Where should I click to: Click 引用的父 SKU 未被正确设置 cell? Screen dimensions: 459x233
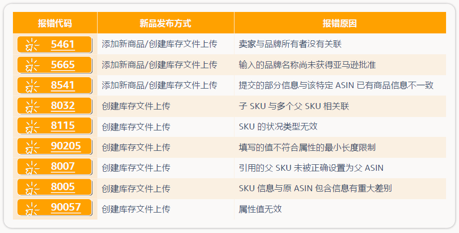tap(340, 168)
